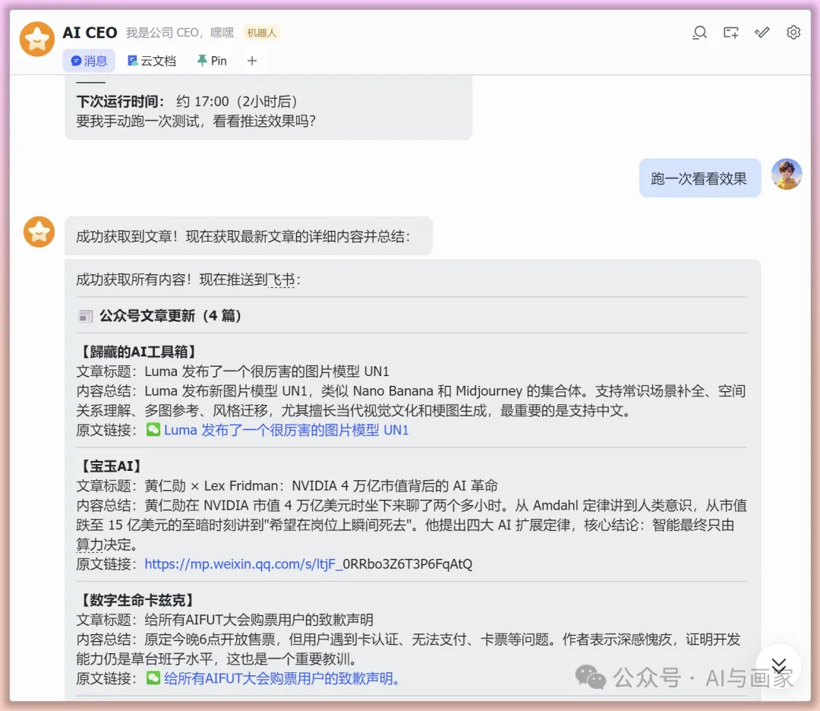Open the chat search icon
The height and width of the screenshot is (711, 820).
coord(699,33)
